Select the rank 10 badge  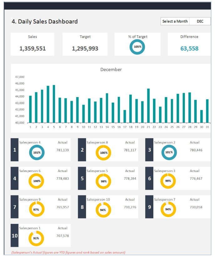15,235
